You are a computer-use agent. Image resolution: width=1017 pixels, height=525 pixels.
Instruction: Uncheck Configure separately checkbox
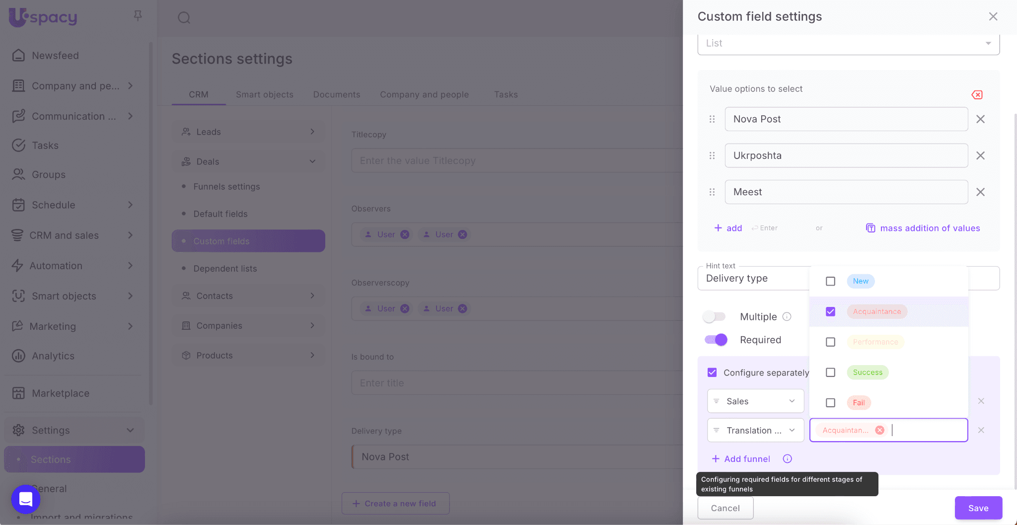(x=712, y=373)
